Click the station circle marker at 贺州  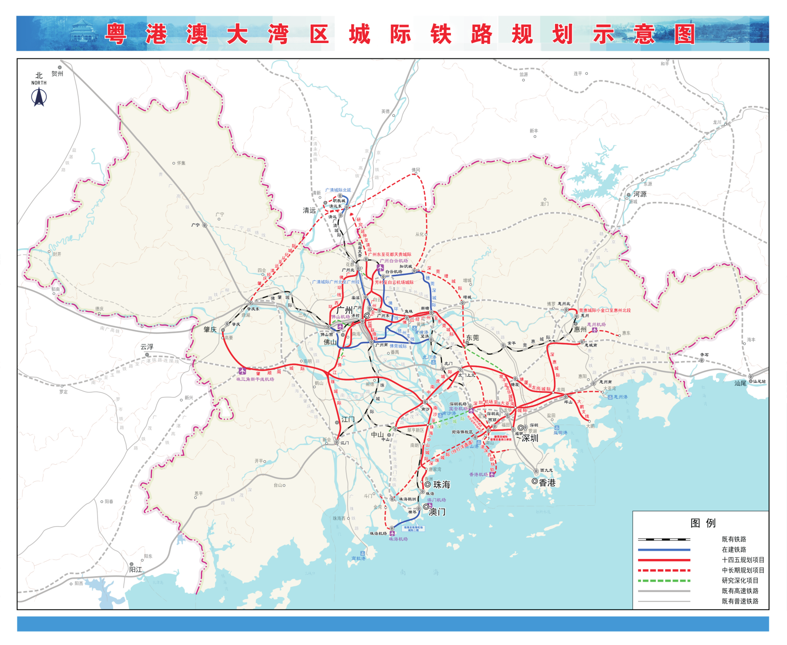(x=59, y=68)
